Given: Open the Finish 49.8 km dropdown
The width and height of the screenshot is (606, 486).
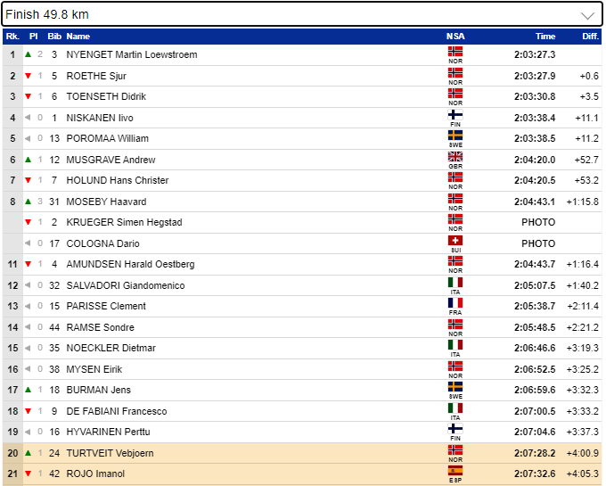Looking at the screenshot, I should point(301,15).
